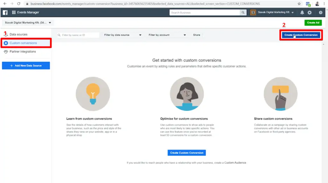Bookmark this page with star icon
Viewport: 328px width, 183px height.
coord(299,4)
